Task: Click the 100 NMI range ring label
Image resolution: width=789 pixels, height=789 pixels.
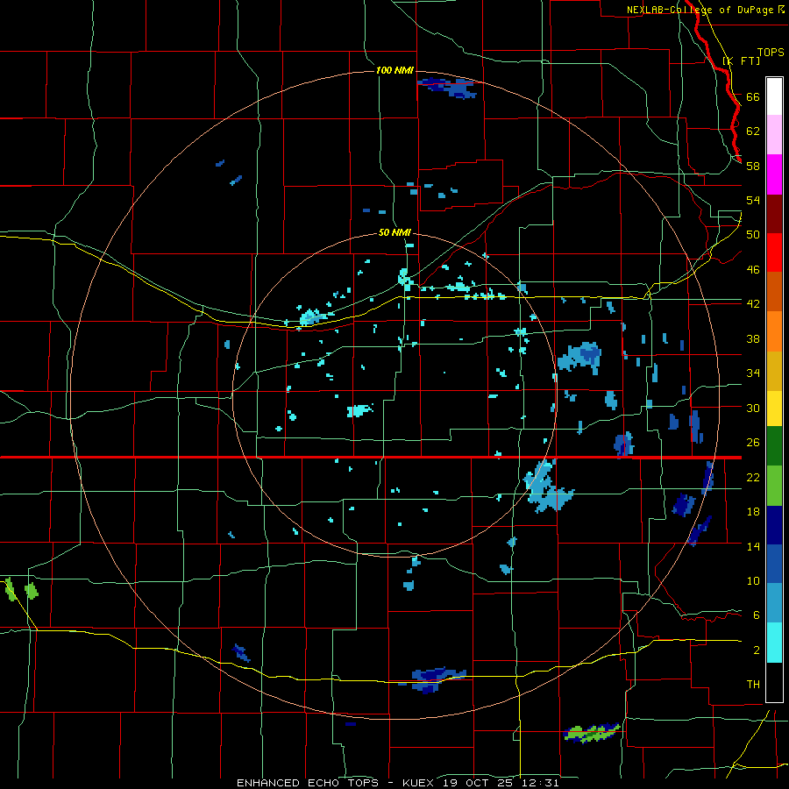Action: [394, 70]
